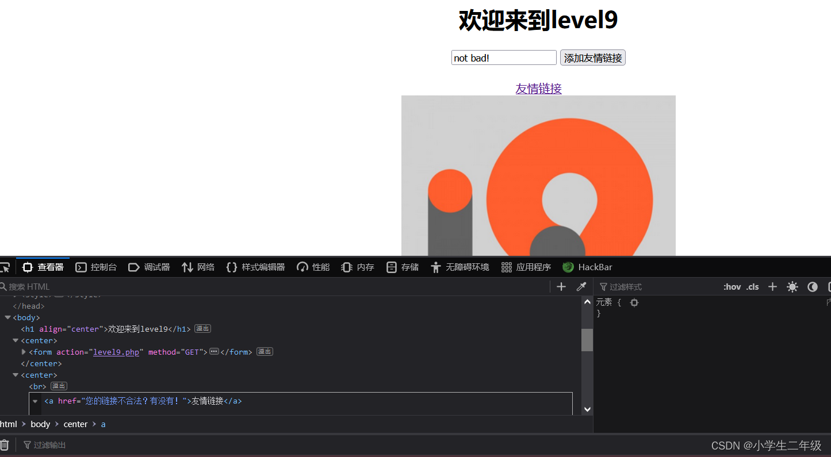Collapse the body node
This screenshot has height=457, width=831.
coord(7,317)
